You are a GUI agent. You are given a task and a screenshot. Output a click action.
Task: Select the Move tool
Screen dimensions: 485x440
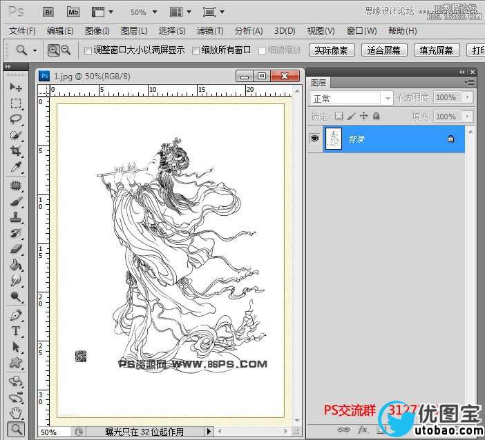click(x=15, y=88)
